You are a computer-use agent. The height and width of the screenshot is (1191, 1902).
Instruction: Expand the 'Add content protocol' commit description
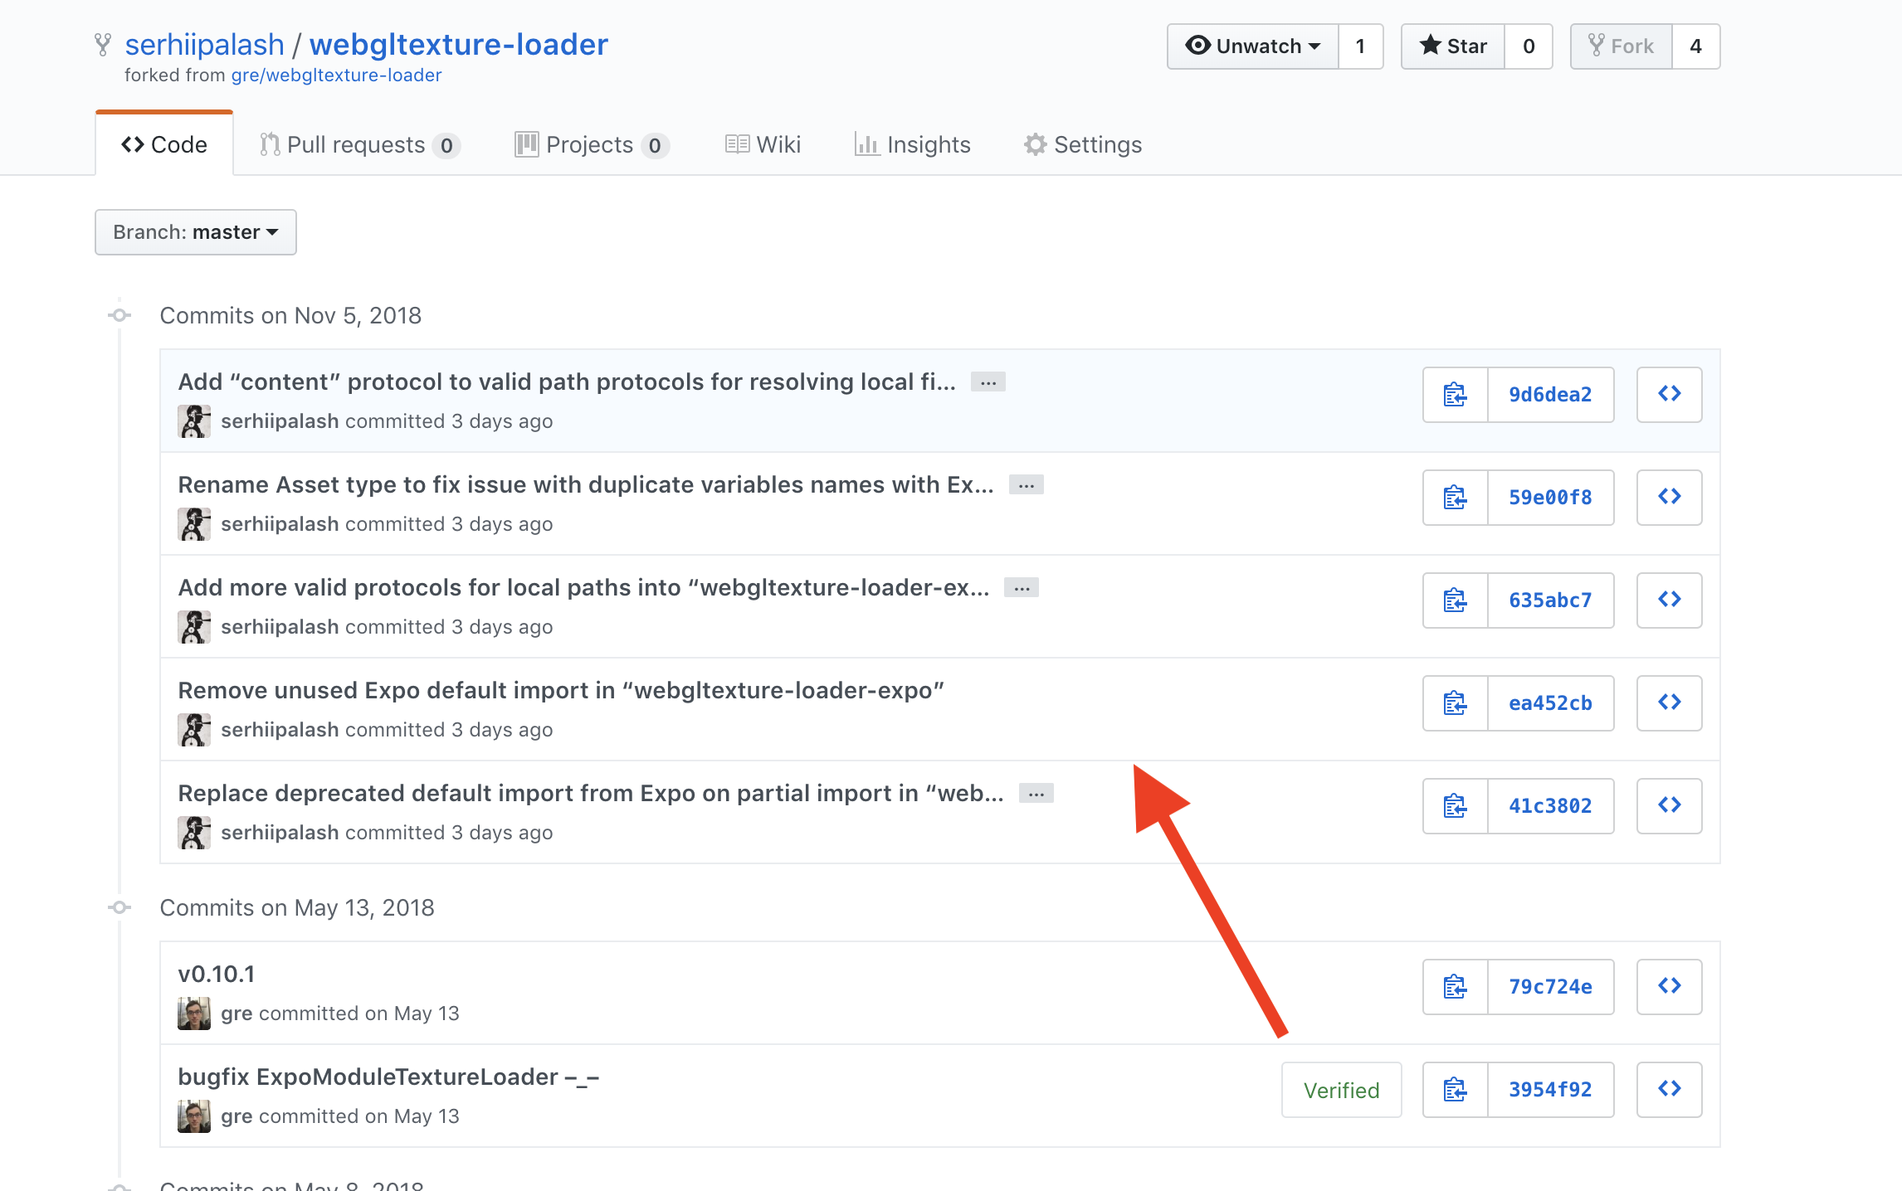tap(988, 382)
